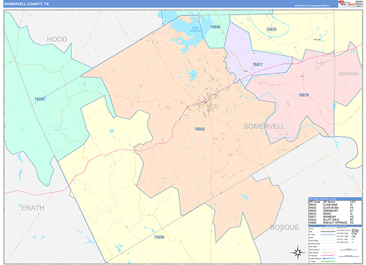Click the ZIP code label 76433
366x265 pixels.
coord(40,99)
